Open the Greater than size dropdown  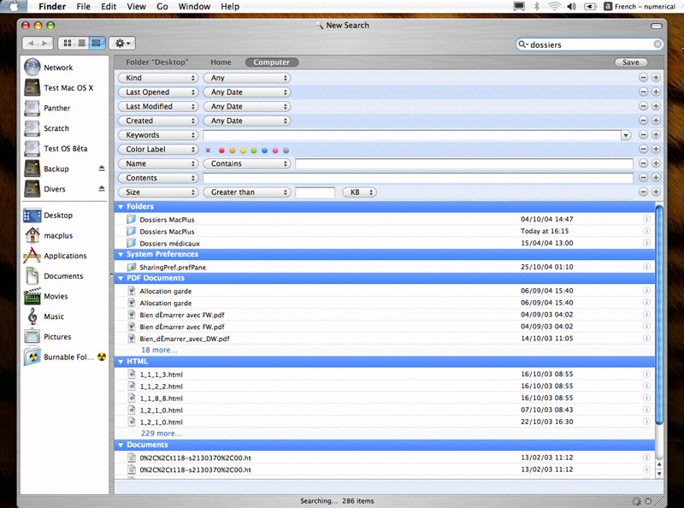247,192
